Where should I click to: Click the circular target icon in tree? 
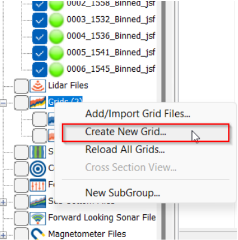38,169
